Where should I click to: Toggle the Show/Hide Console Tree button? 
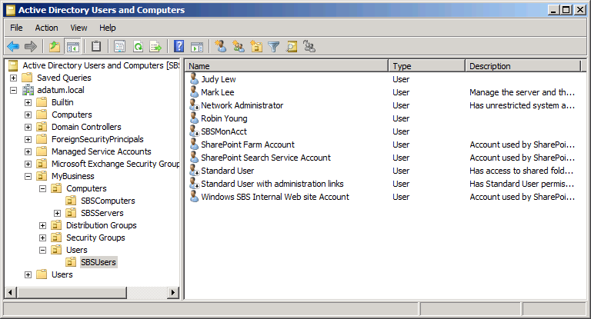(x=73, y=47)
